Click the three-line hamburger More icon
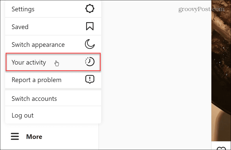 pos(15,136)
